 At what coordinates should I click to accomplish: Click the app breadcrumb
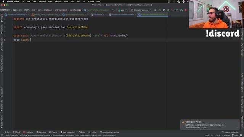tap(15, 10)
